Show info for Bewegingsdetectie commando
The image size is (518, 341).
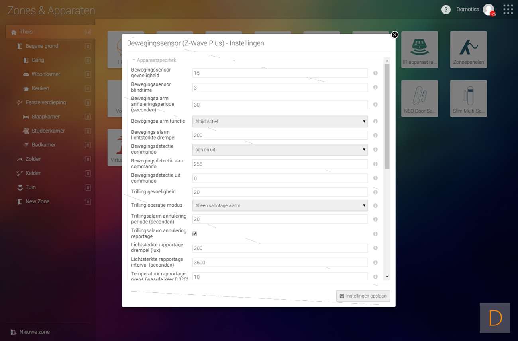tap(375, 150)
